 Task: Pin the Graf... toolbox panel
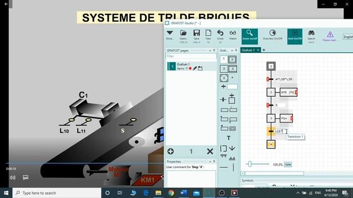click(x=236, y=50)
